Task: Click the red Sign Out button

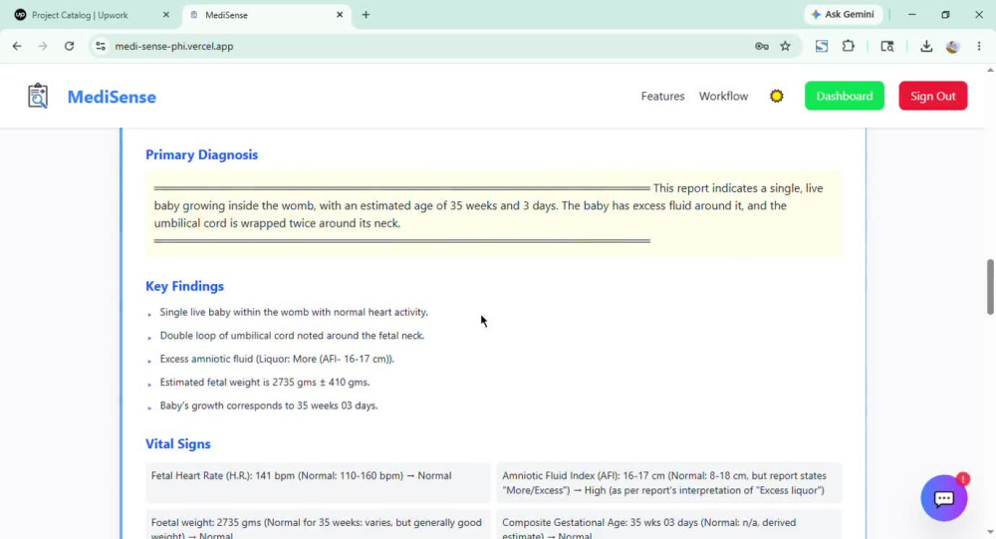Action: [932, 96]
